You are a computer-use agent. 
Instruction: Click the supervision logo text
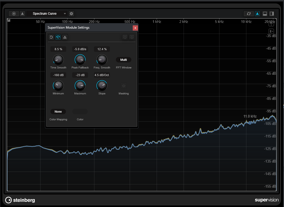point(267,200)
